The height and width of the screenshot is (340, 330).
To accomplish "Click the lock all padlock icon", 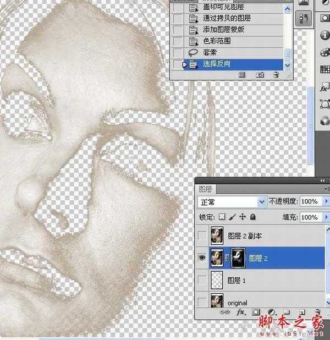I will click(252, 217).
